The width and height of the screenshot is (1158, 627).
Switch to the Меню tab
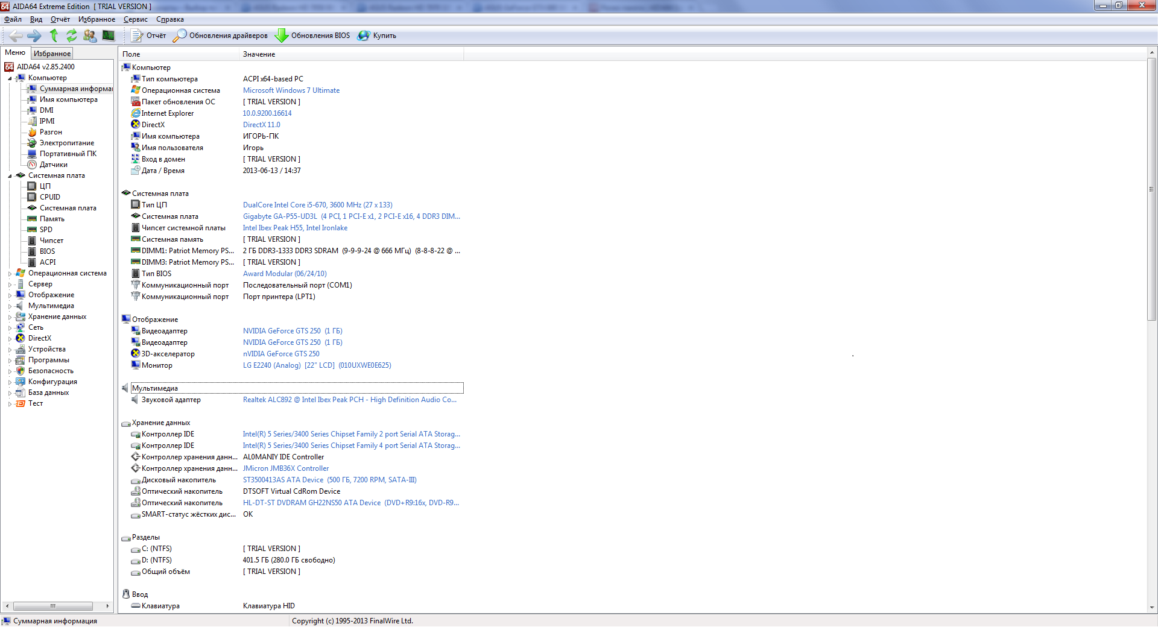(x=15, y=53)
